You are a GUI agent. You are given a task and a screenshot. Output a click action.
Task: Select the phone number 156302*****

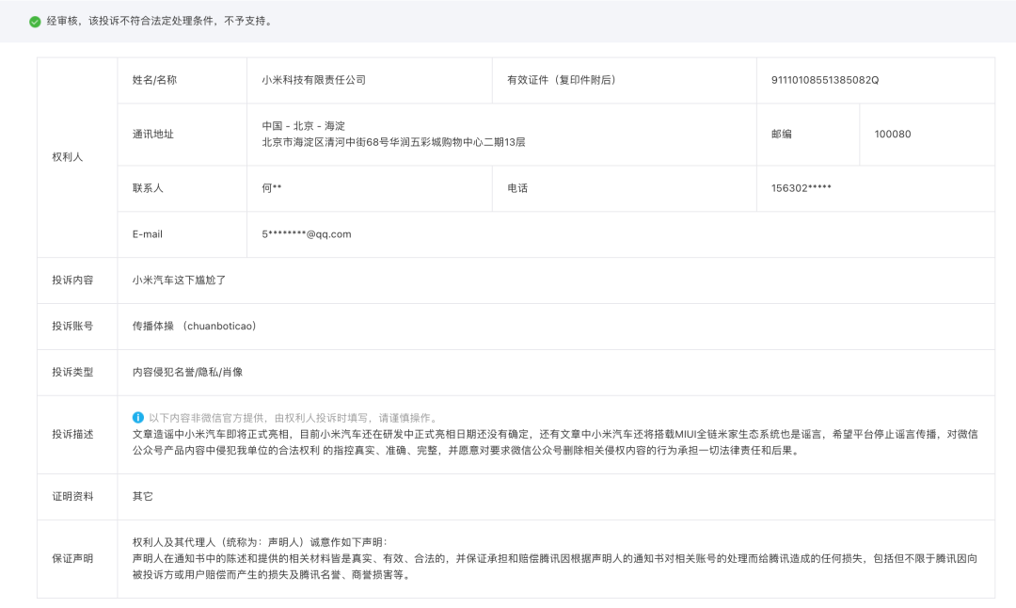(801, 188)
